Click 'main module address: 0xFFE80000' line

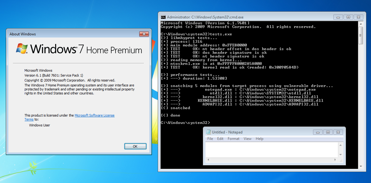(x=204, y=45)
